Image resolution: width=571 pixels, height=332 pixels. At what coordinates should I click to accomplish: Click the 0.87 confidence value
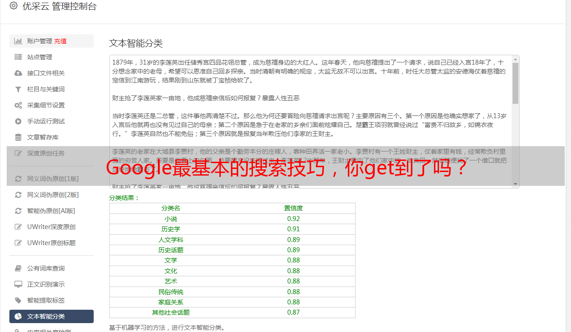[294, 312]
